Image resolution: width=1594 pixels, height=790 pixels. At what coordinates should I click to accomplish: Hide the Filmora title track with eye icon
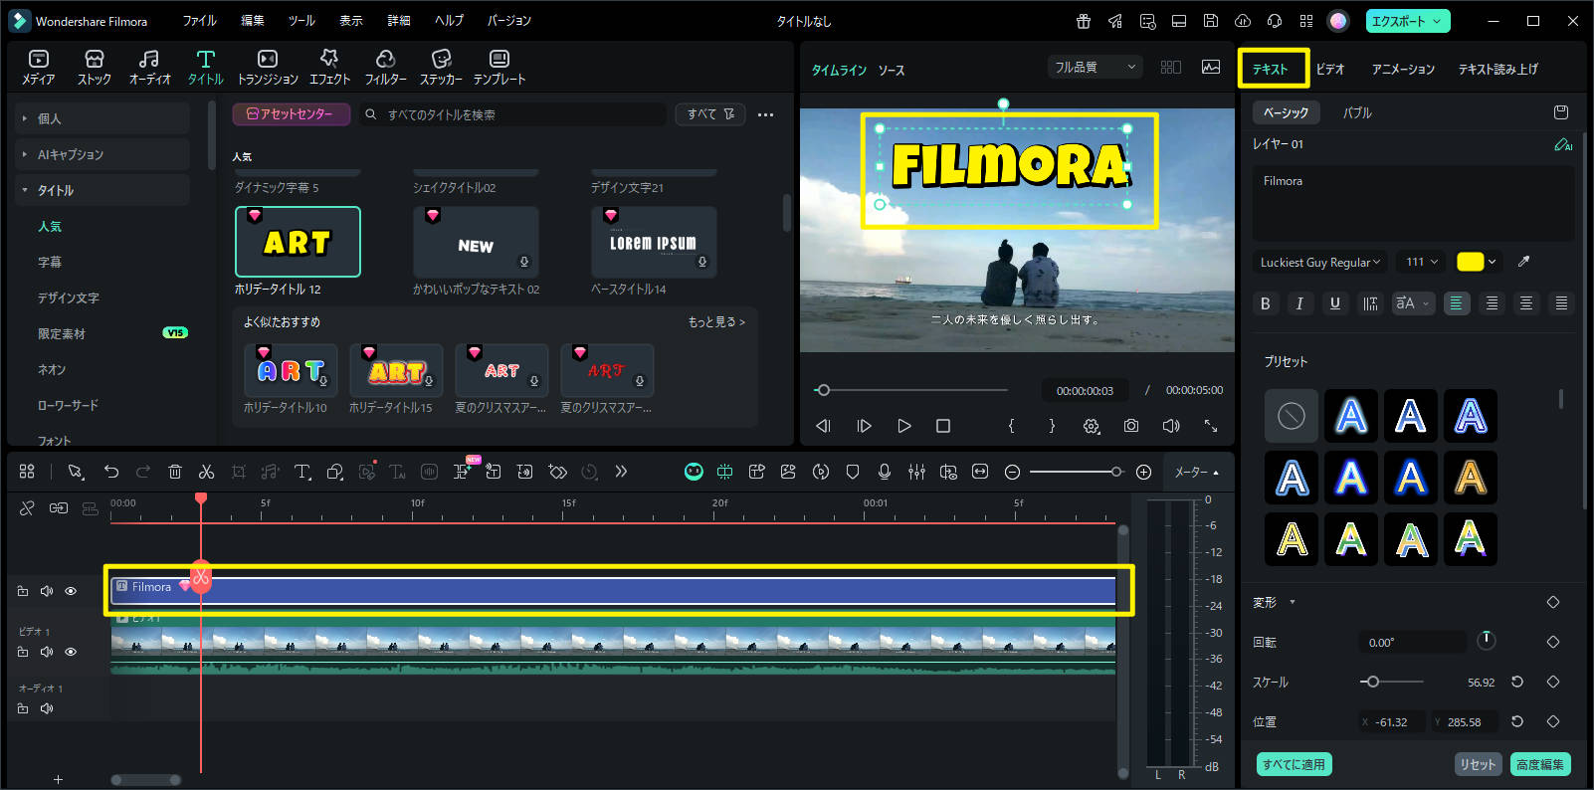[71, 591]
